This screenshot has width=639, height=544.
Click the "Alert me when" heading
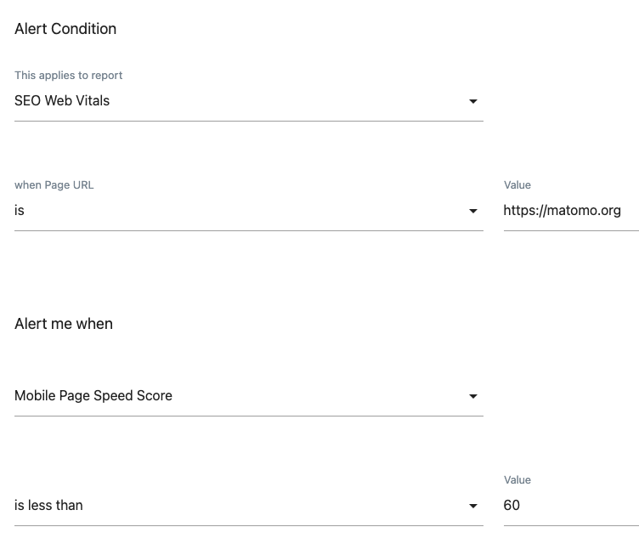point(64,324)
